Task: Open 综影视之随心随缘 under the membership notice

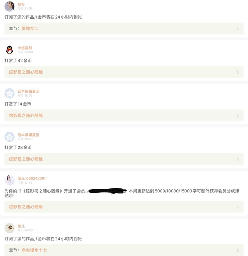Action: (x=26, y=207)
